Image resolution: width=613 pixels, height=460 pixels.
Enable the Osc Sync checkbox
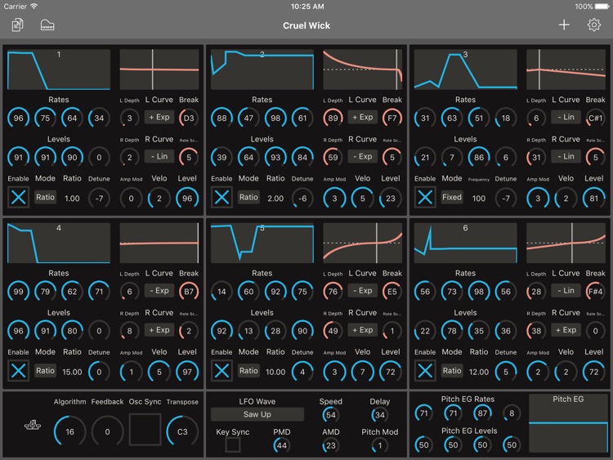(145, 430)
